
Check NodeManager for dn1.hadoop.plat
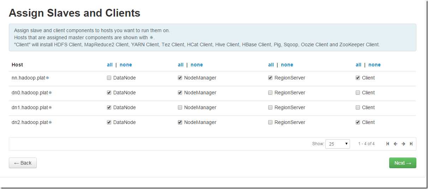click(x=180, y=107)
